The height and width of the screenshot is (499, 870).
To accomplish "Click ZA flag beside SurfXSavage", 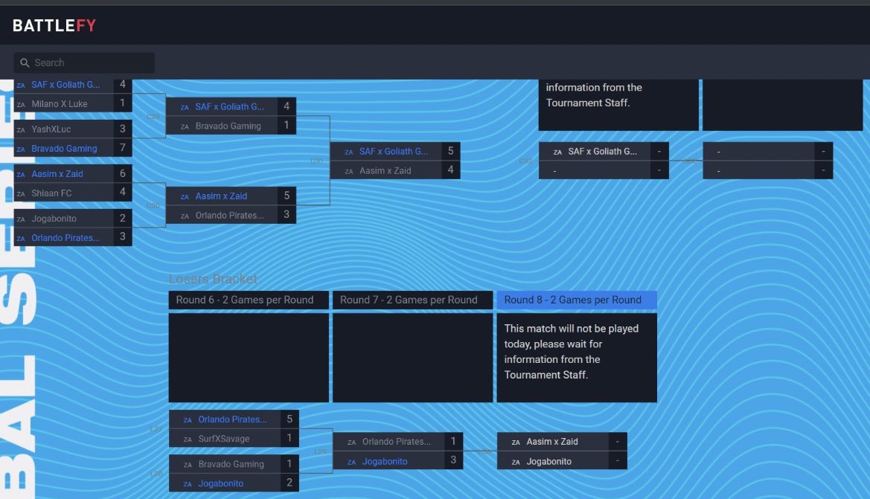I will point(188,439).
